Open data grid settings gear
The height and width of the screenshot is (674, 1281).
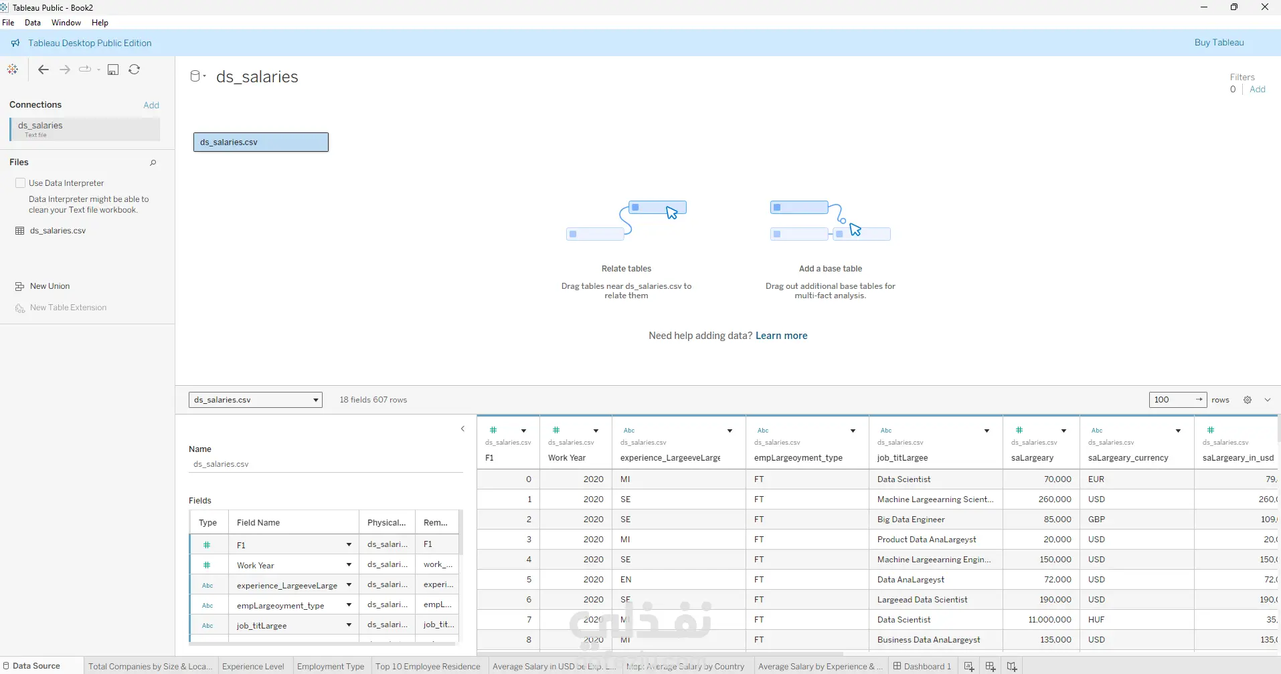click(x=1248, y=400)
